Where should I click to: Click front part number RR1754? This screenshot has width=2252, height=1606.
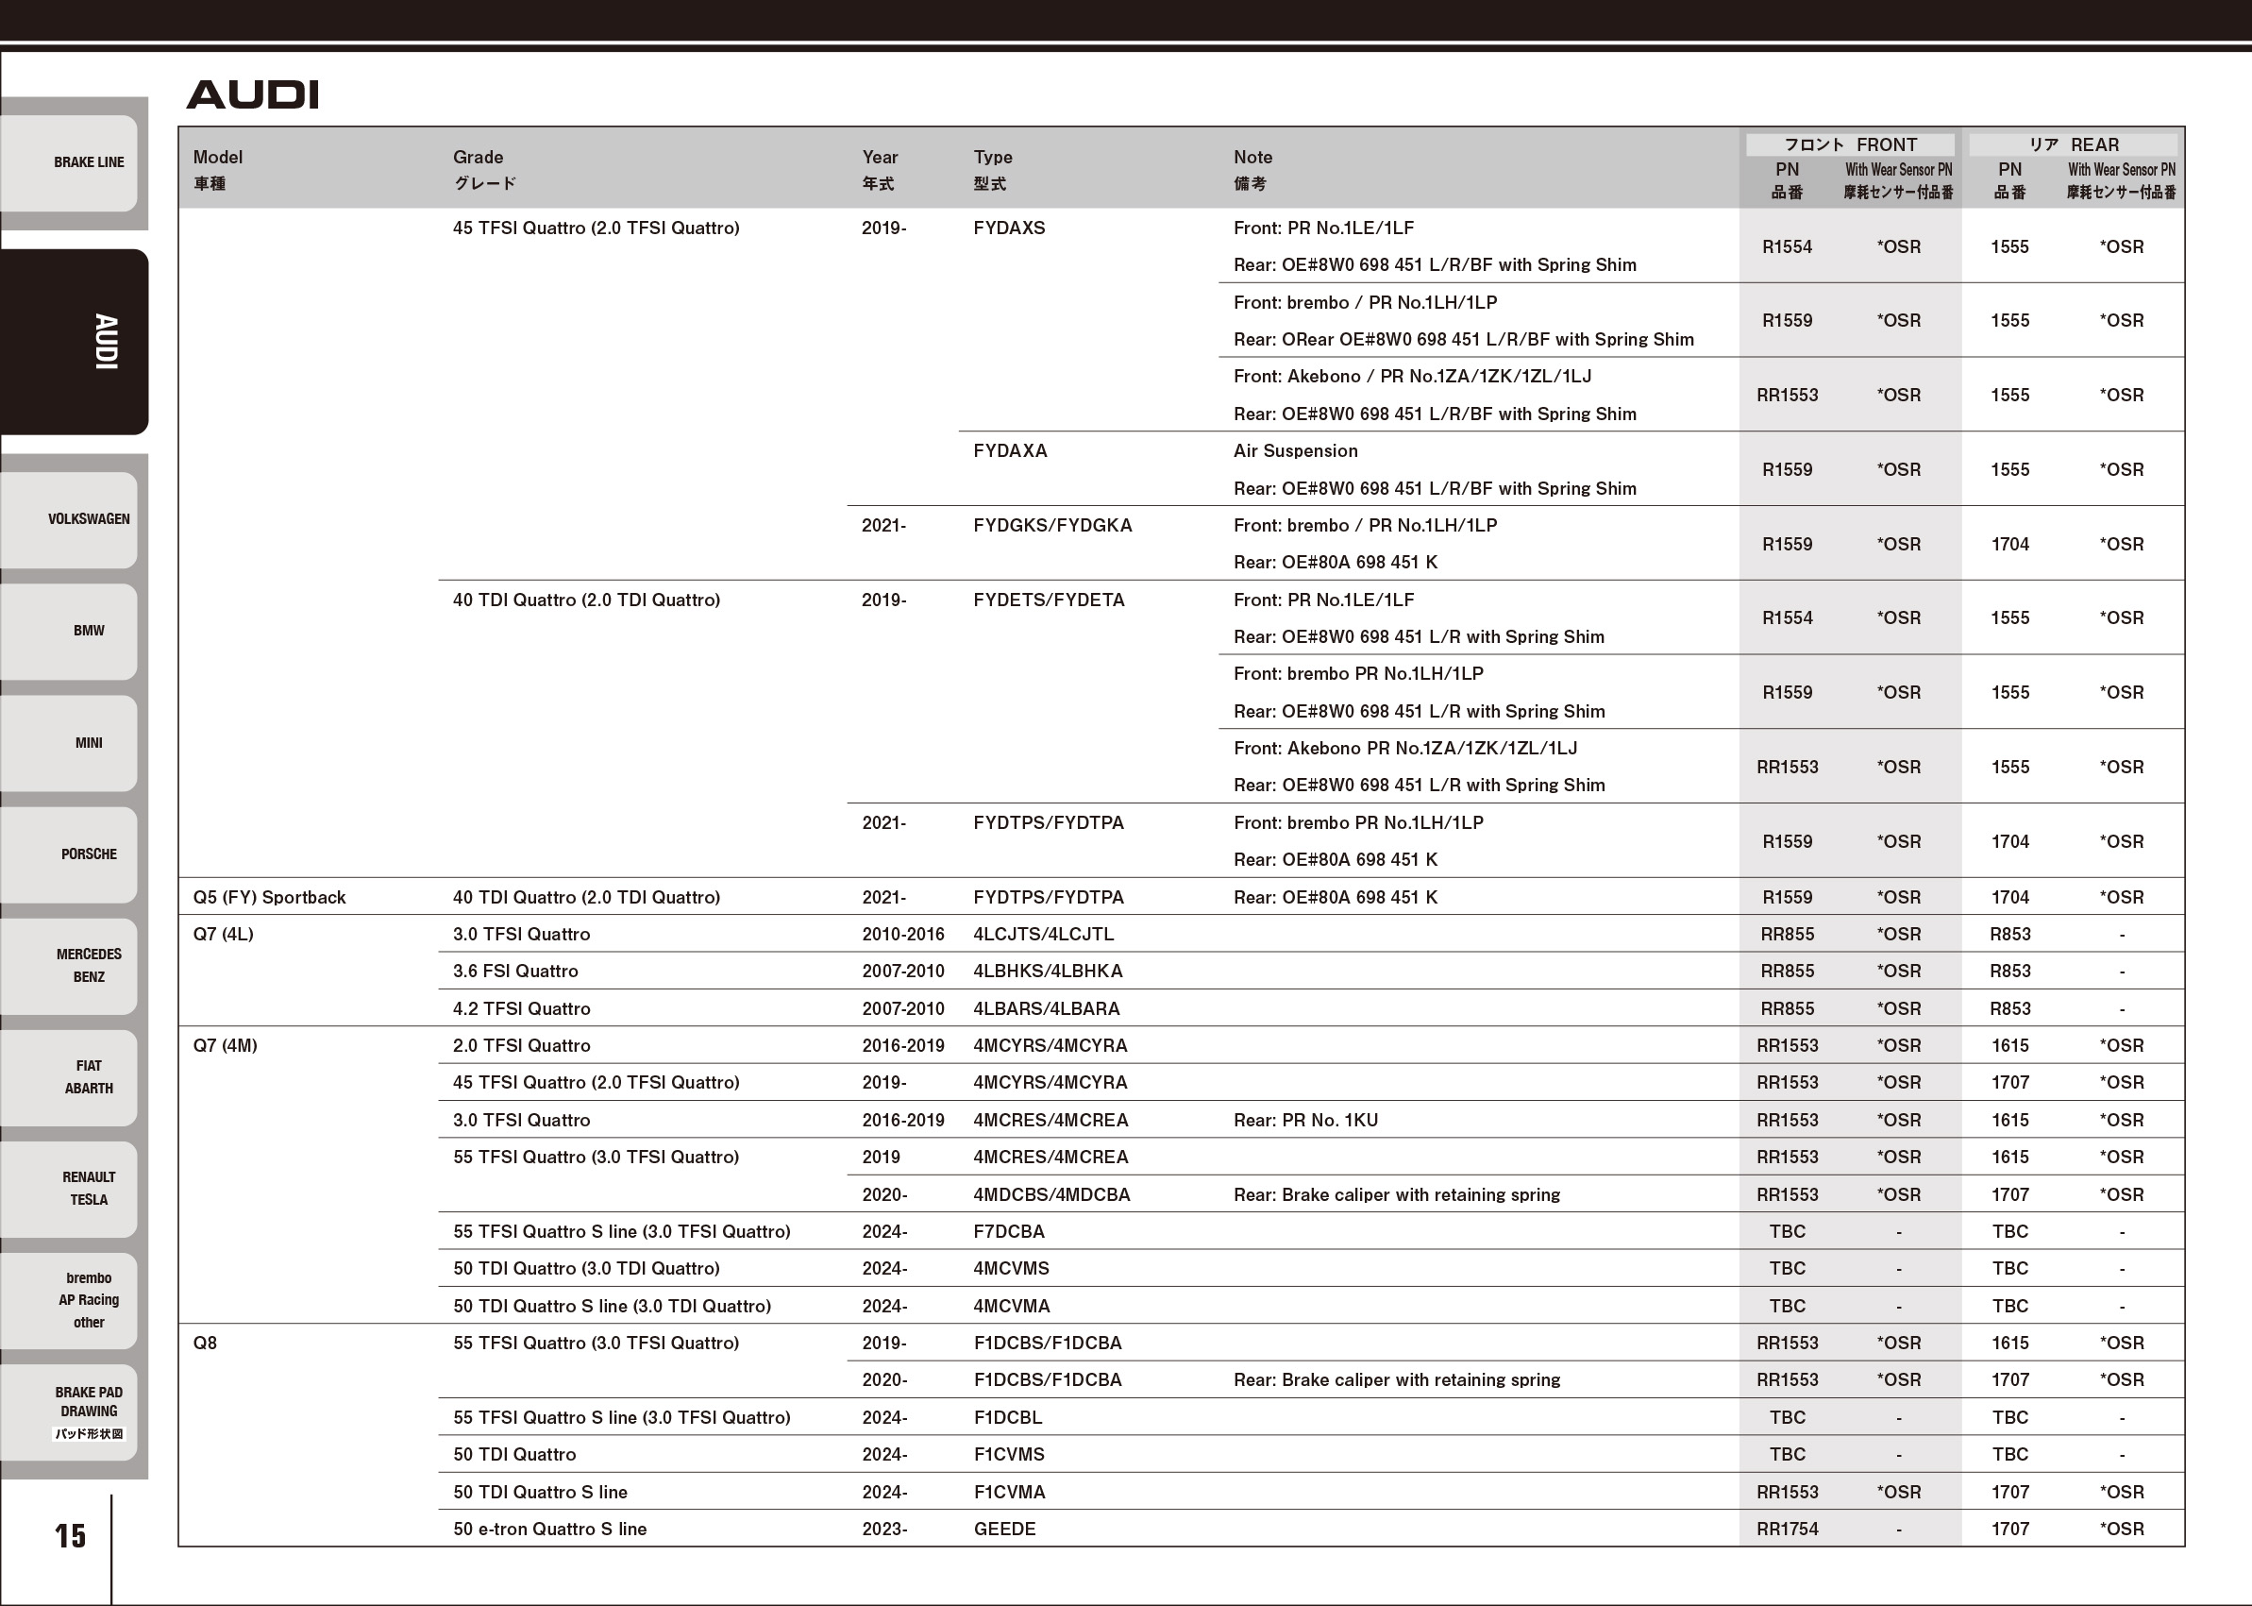pos(1787,1529)
